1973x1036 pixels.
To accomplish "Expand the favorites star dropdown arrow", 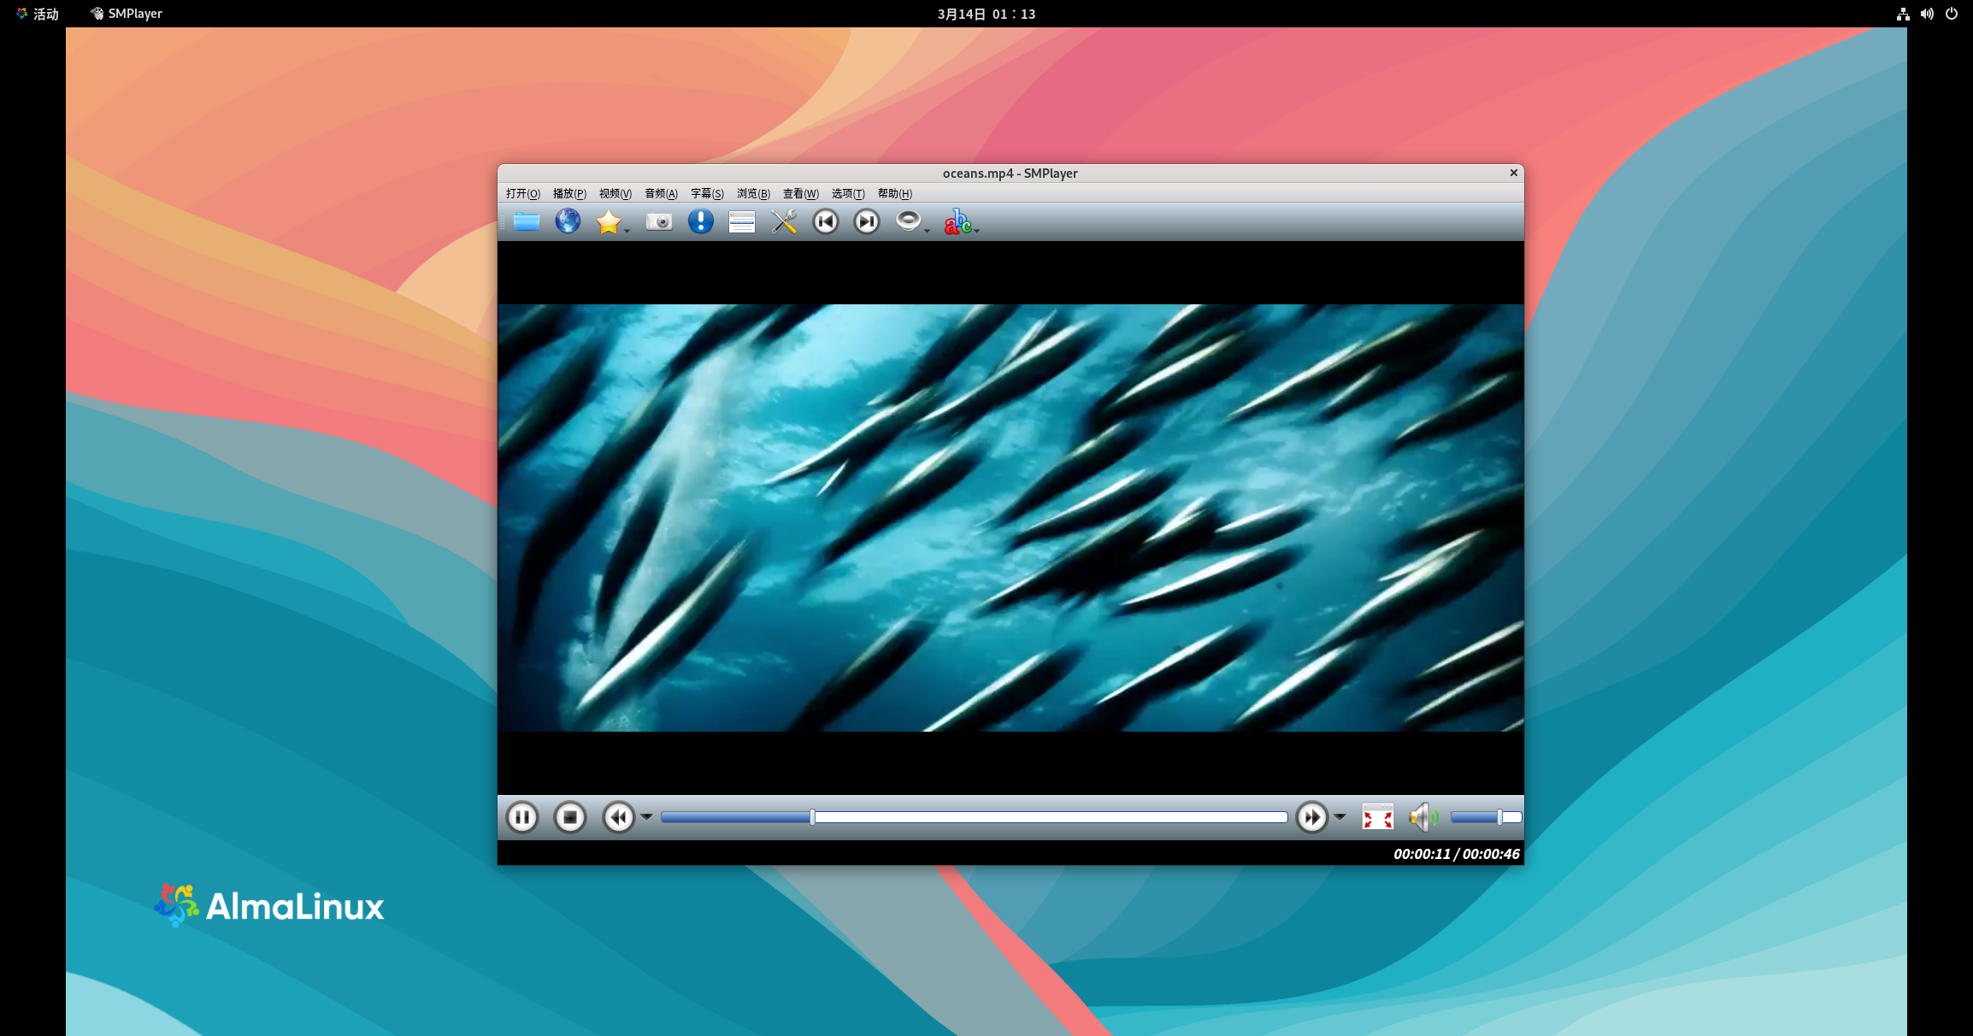I will pyautogui.click(x=627, y=231).
